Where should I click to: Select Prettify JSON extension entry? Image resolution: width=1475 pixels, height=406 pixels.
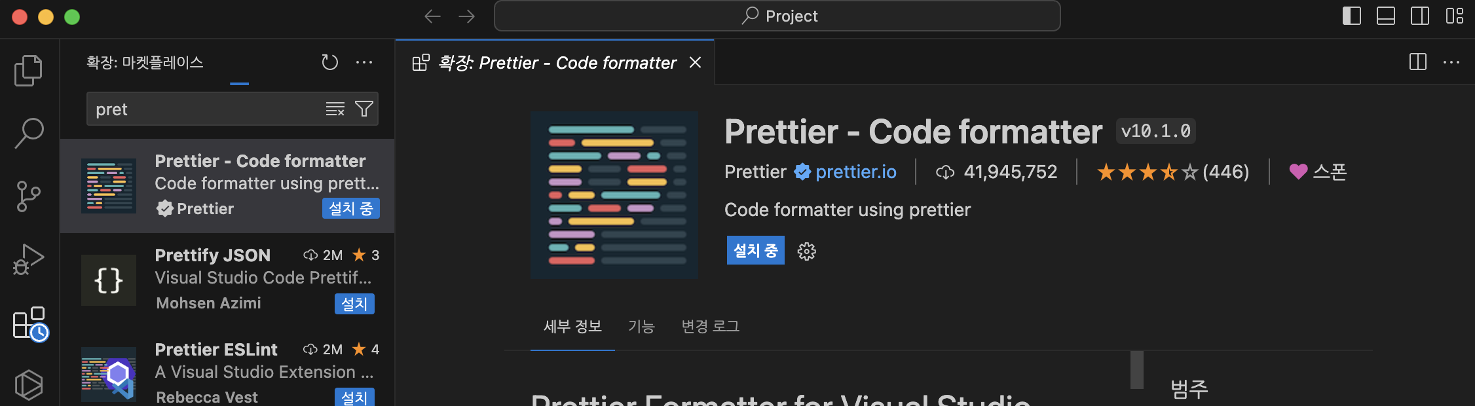pyautogui.click(x=227, y=280)
